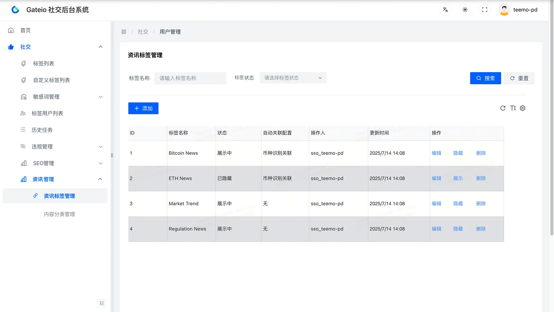Click the 违规管理 eye-off icon

tap(23, 146)
